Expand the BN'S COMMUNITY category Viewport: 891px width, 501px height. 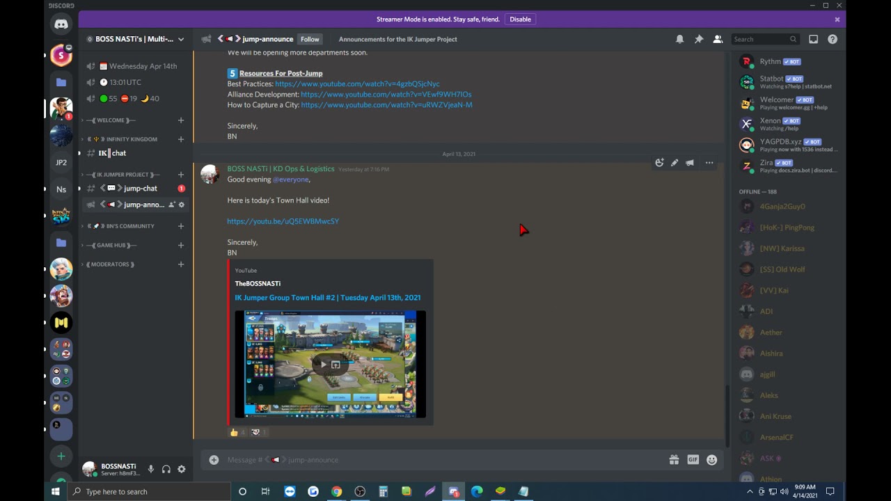(x=120, y=226)
